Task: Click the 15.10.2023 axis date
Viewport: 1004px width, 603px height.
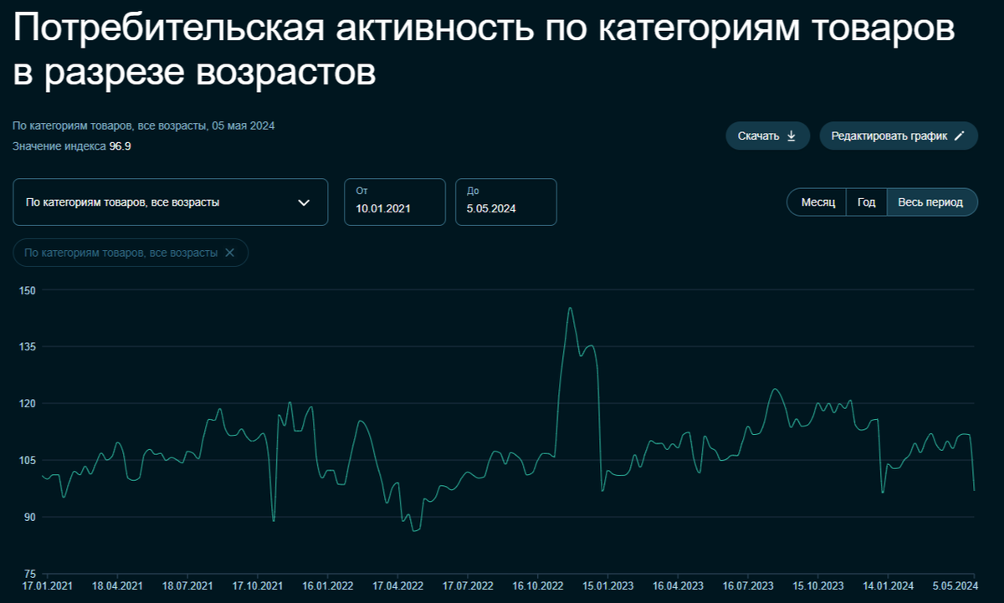Action: pos(819,585)
